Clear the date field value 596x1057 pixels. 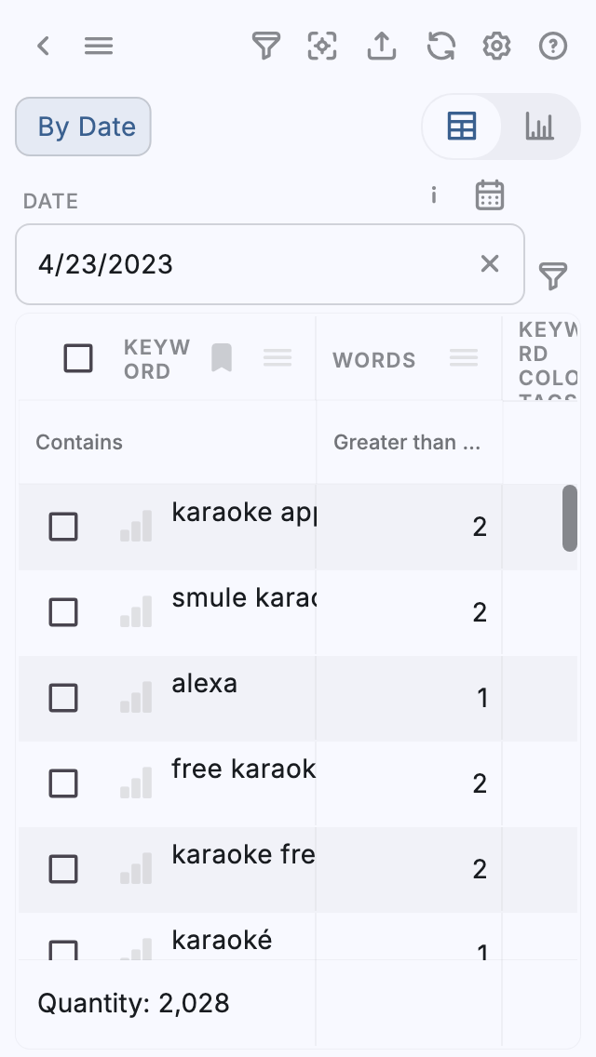[490, 264]
